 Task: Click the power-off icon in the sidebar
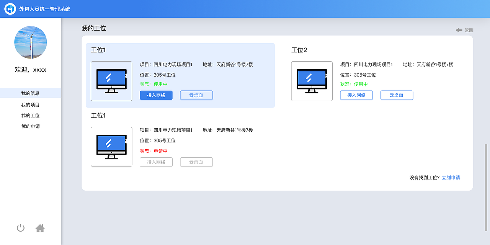[20, 228]
